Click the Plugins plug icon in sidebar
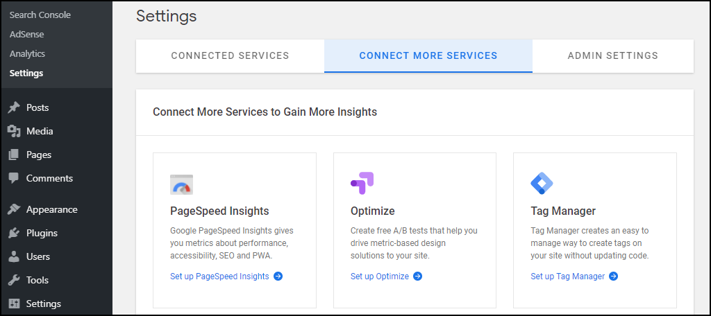This screenshot has width=711, height=316. (x=14, y=233)
